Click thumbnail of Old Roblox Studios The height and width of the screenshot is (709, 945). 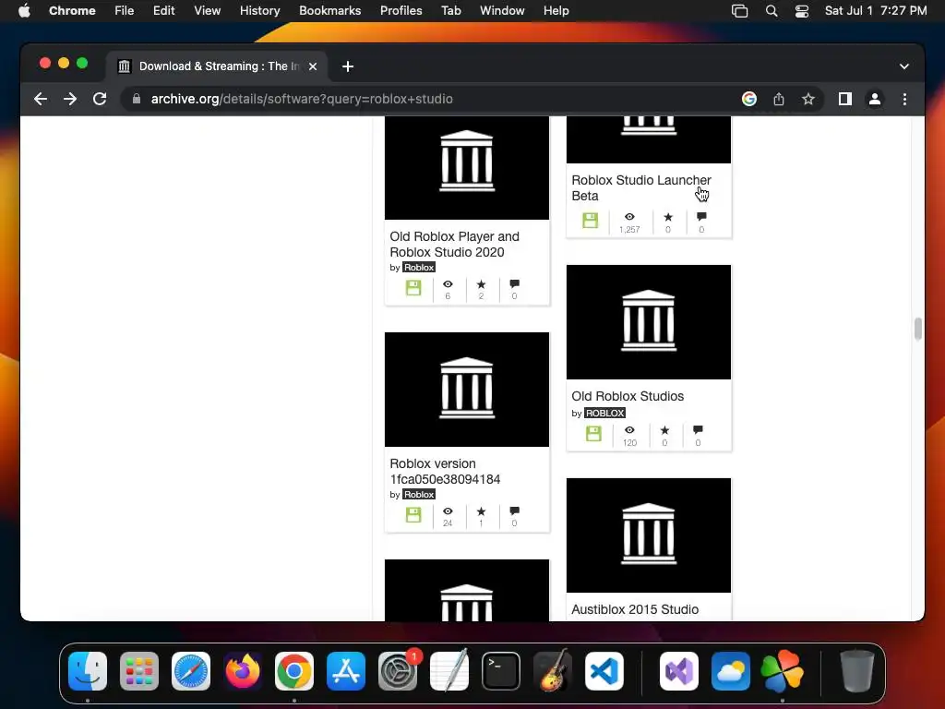(649, 322)
